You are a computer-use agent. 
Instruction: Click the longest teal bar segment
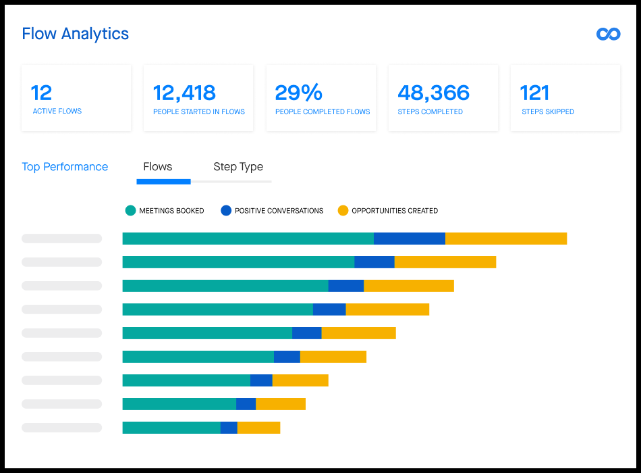[248, 239]
